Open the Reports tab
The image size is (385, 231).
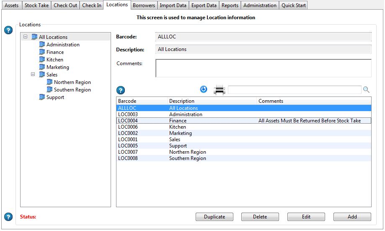[230, 5]
